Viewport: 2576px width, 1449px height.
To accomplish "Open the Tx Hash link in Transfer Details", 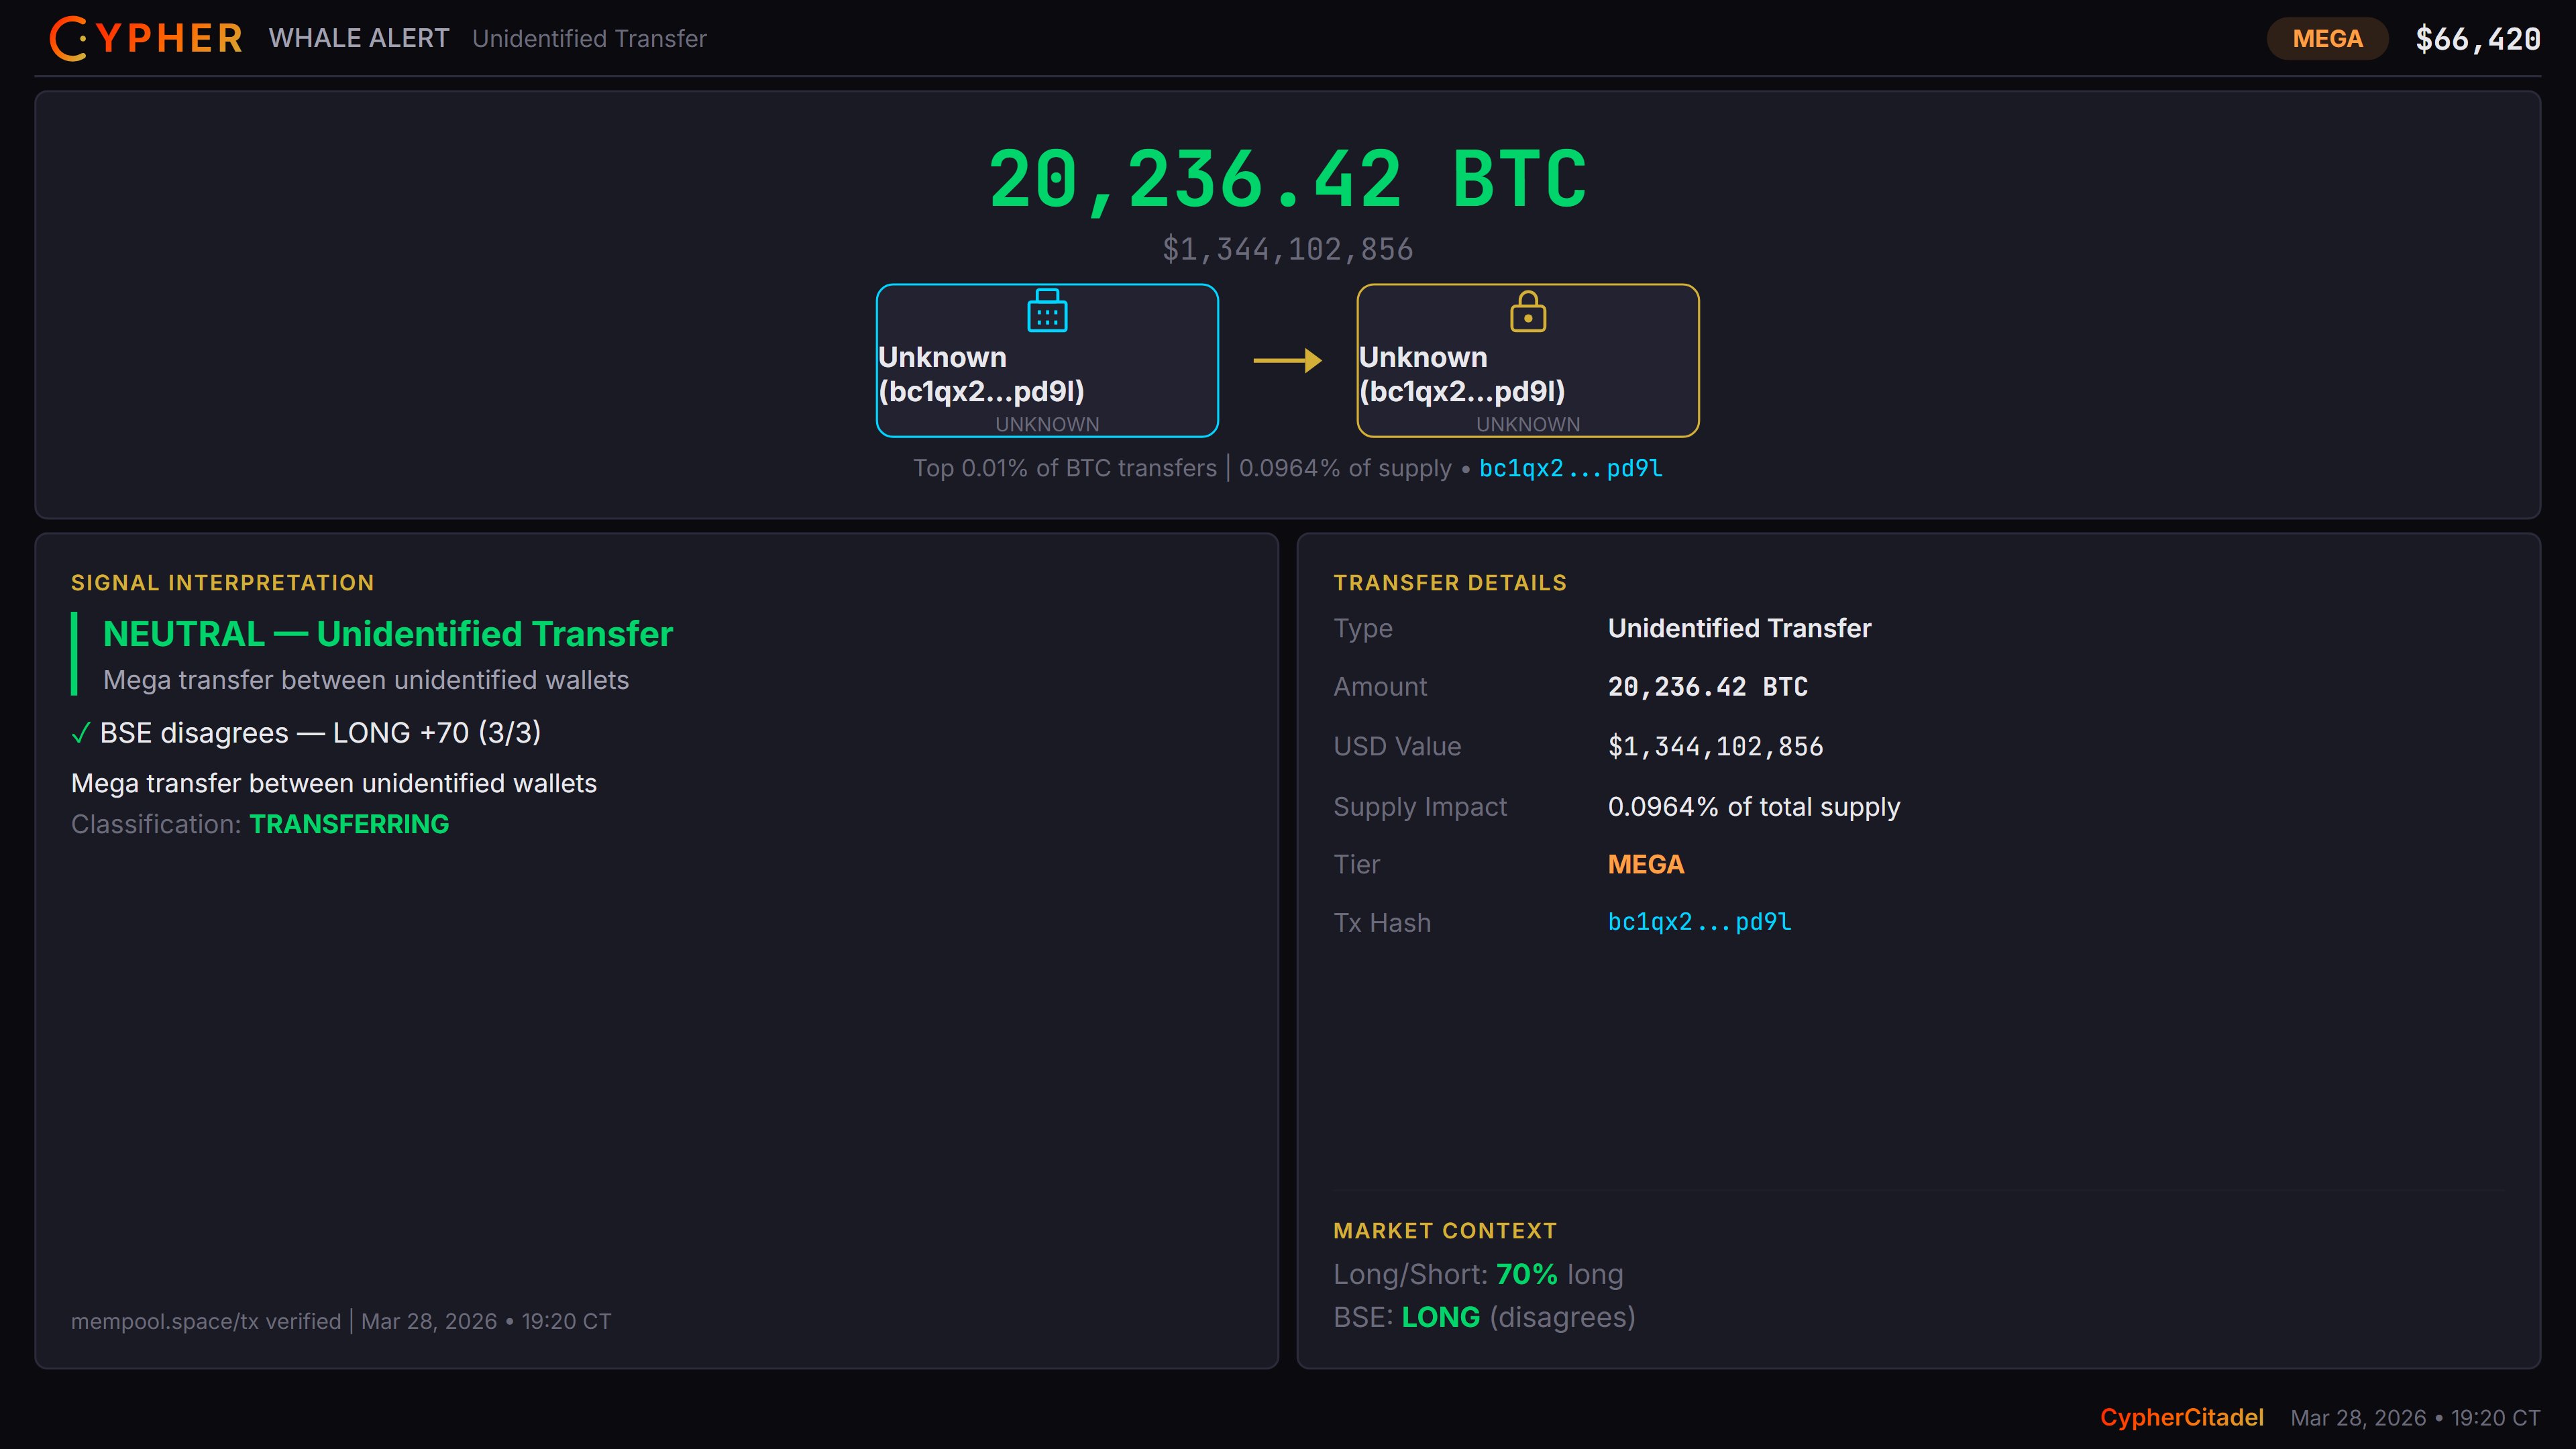I will tap(1699, 922).
